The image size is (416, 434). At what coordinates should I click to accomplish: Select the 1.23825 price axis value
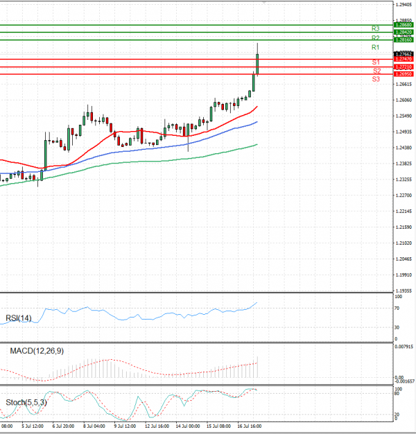tap(404, 164)
